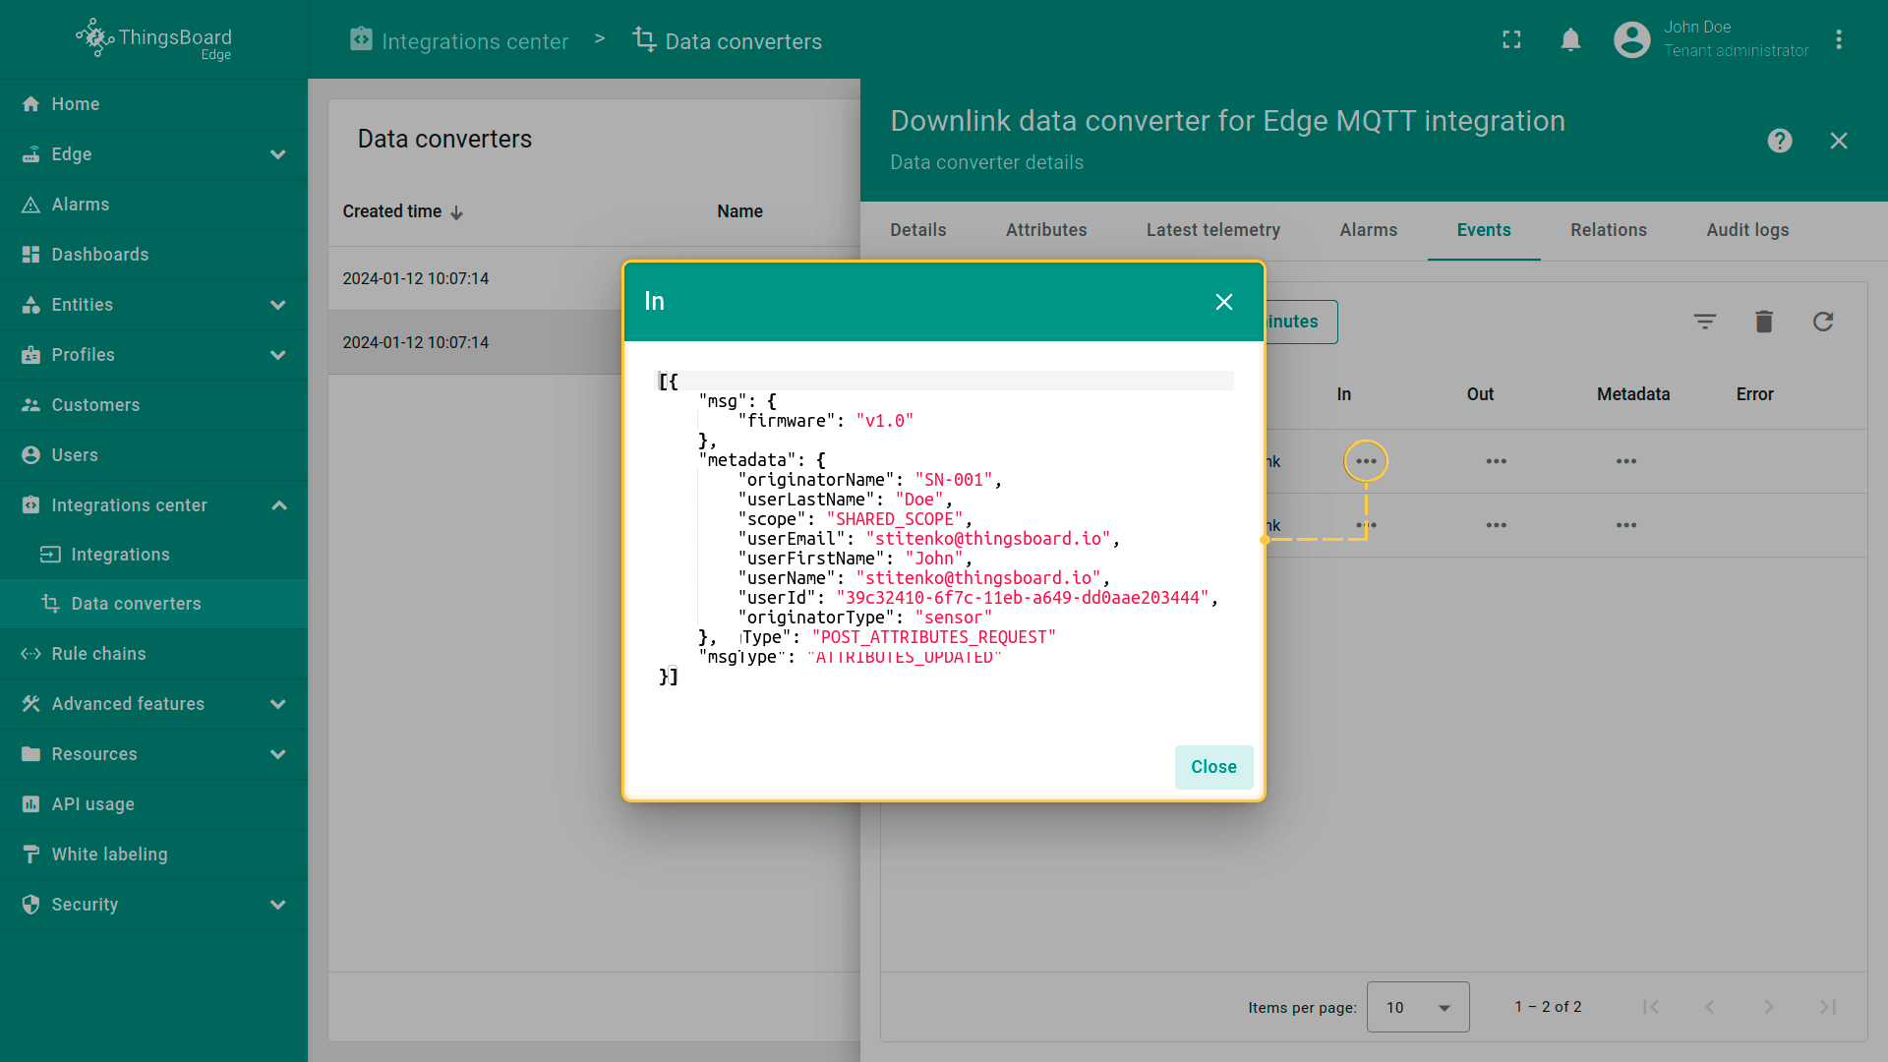Click the notifications bell icon
The image size is (1888, 1062).
point(1570,39)
